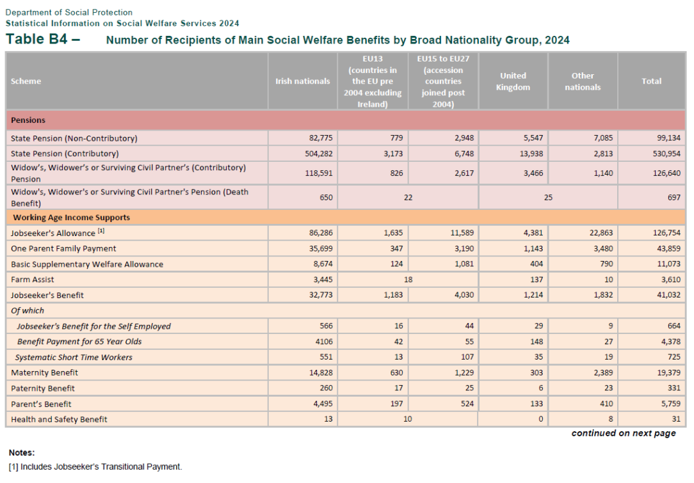Click the value 8,674 in the table
The width and height of the screenshot is (694, 483).
(323, 264)
